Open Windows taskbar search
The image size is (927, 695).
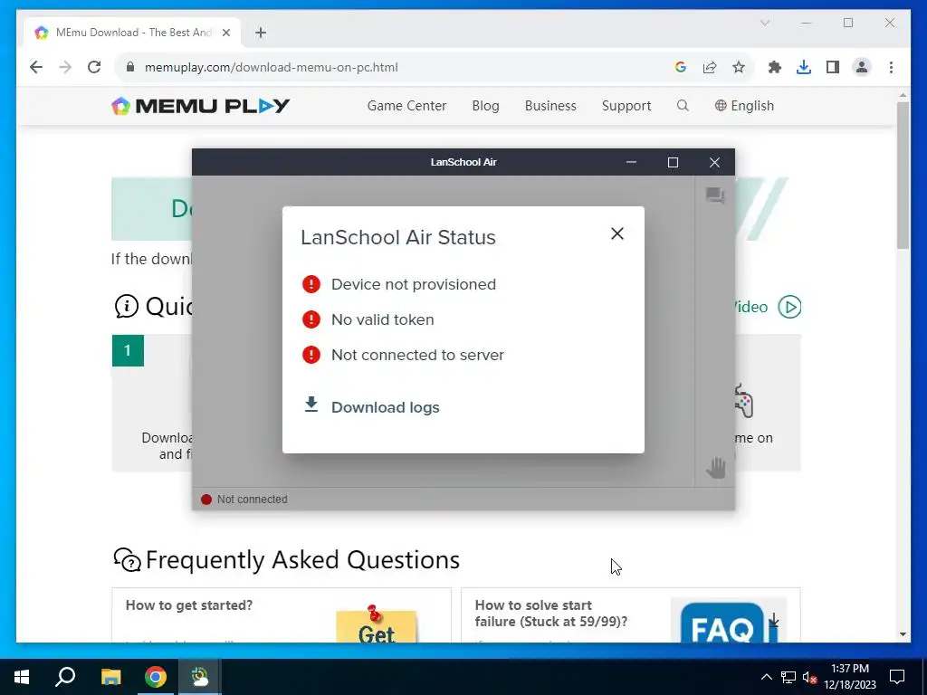[65, 677]
